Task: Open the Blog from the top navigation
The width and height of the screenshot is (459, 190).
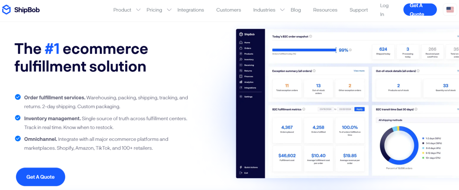Action: pyautogui.click(x=295, y=10)
